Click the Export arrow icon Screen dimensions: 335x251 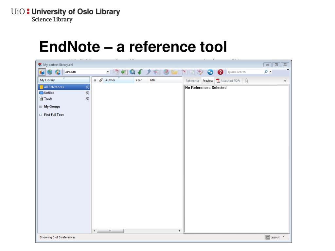149,72
